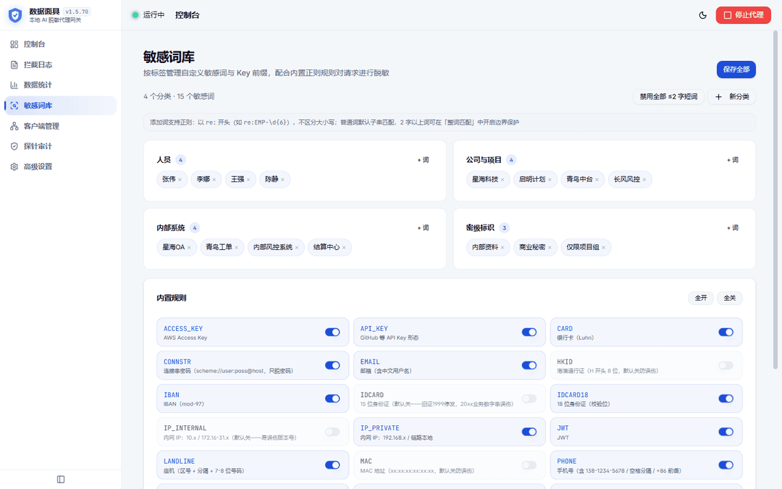Turn off the JWT rule
This screenshot has width=782, height=489.
click(726, 432)
